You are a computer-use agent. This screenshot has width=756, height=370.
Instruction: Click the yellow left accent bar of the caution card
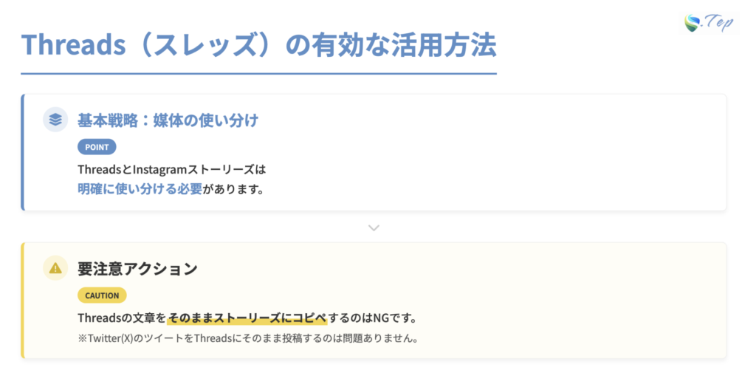[23, 300]
